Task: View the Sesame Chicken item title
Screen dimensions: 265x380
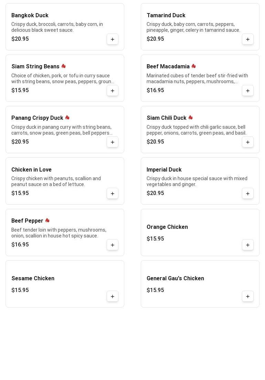Action: [x=33, y=279]
